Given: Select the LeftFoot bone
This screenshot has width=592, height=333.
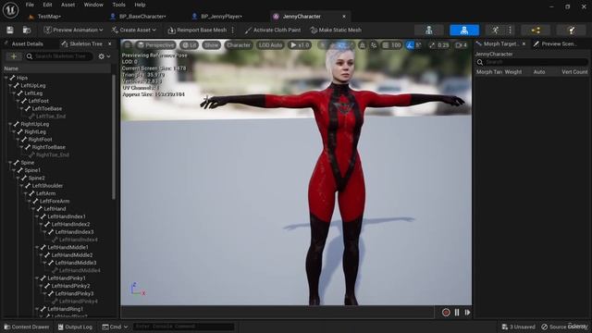Looking at the screenshot, I should coord(39,101).
